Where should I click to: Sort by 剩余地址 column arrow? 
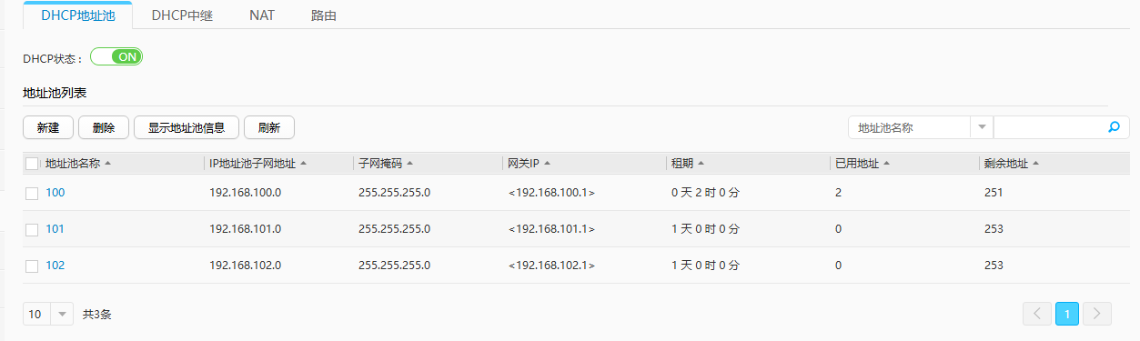1035,164
